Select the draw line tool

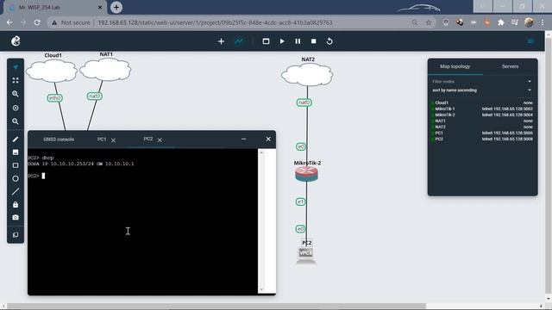16,192
